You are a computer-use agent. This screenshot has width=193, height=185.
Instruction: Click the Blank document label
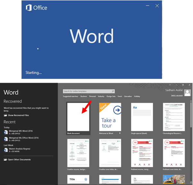(73, 133)
